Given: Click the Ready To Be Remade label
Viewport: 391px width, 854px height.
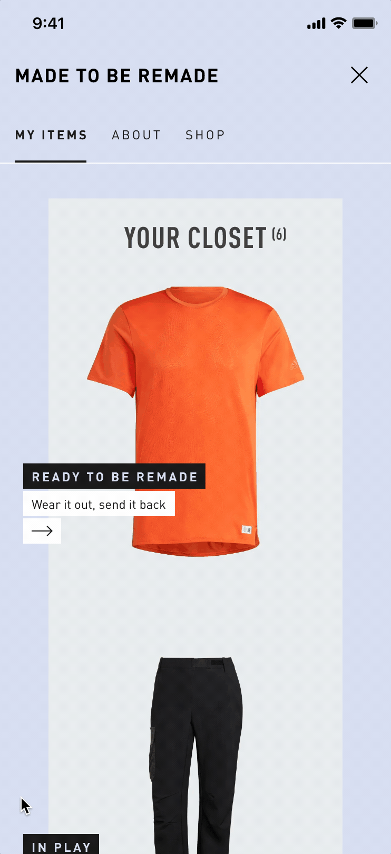Looking at the screenshot, I should 114,477.
